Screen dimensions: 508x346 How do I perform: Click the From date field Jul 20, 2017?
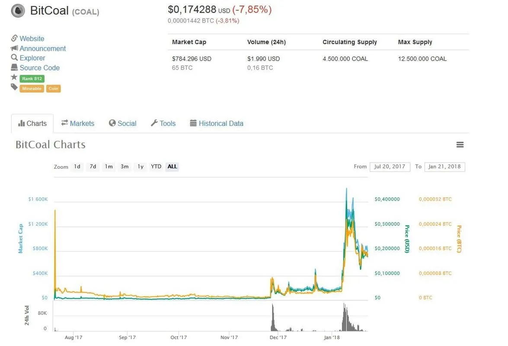coord(390,167)
